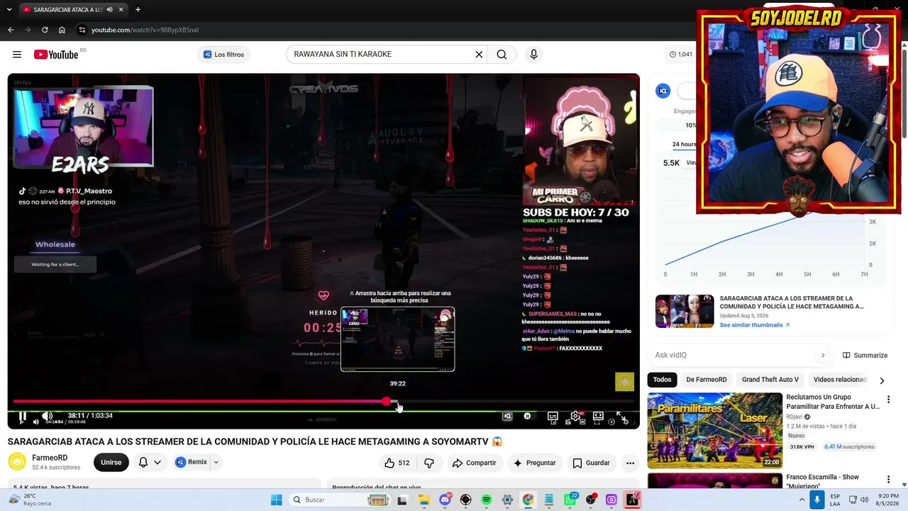Like the video with 512 likes
The height and width of the screenshot is (511, 908).
point(397,463)
